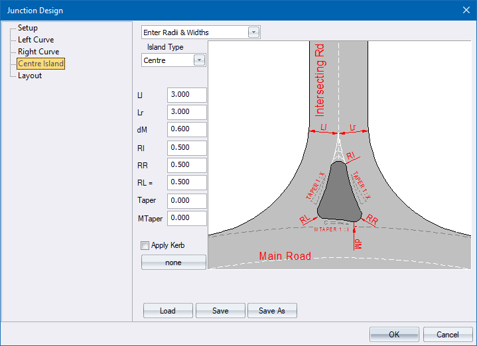
Task: Click the Cancel button
Action: pos(448,335)
